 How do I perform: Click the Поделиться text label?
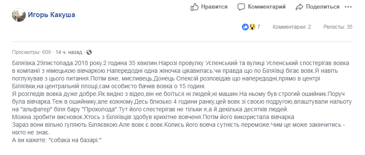[x=323, y=7]
